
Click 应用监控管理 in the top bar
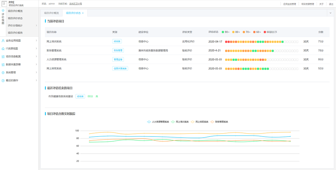(289, 4)
